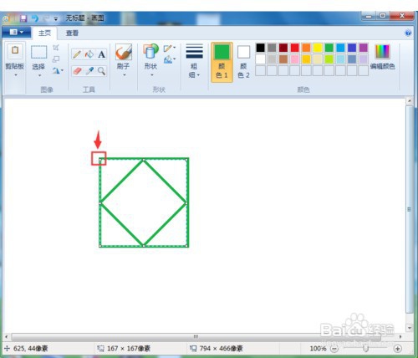
Task: Expand the Brushes dropdown arrow
Action: pyautogui.click(x=125, y=75)
